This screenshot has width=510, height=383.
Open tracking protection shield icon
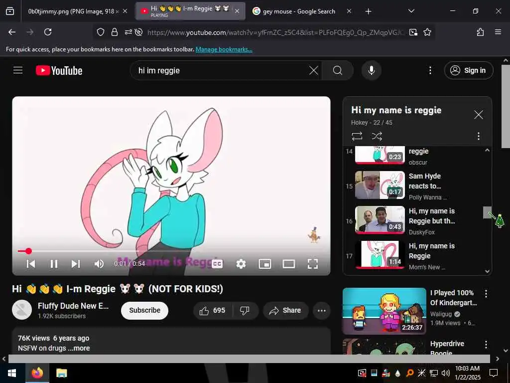coord(101,32)
